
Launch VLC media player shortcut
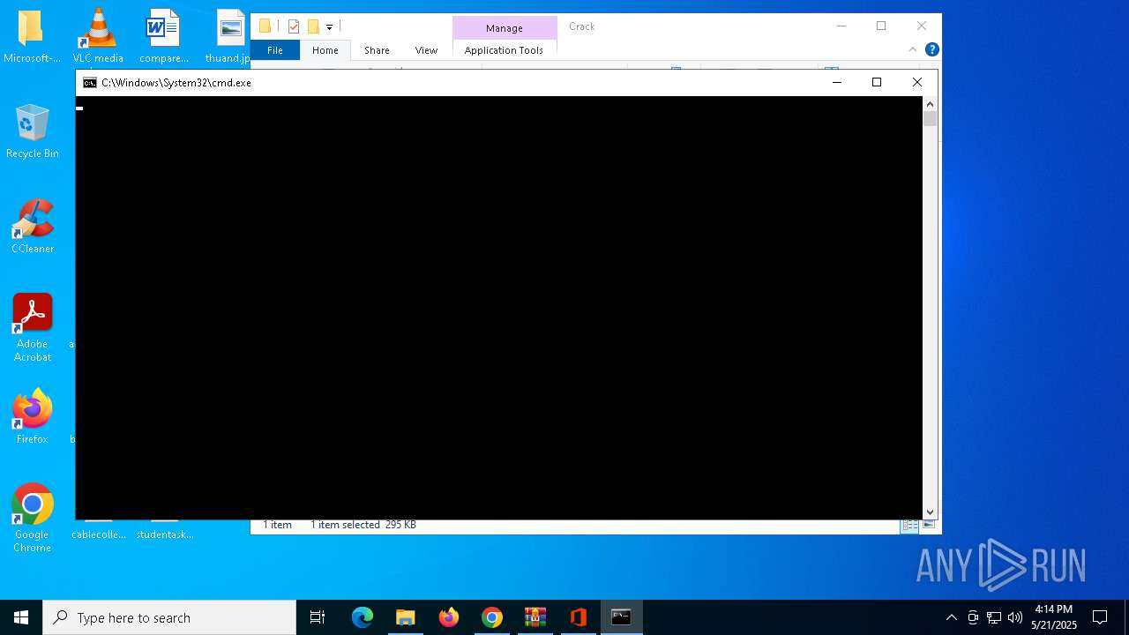click(x=97, y=36)
